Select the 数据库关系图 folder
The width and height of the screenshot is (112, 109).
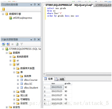[x=27, y=68]
